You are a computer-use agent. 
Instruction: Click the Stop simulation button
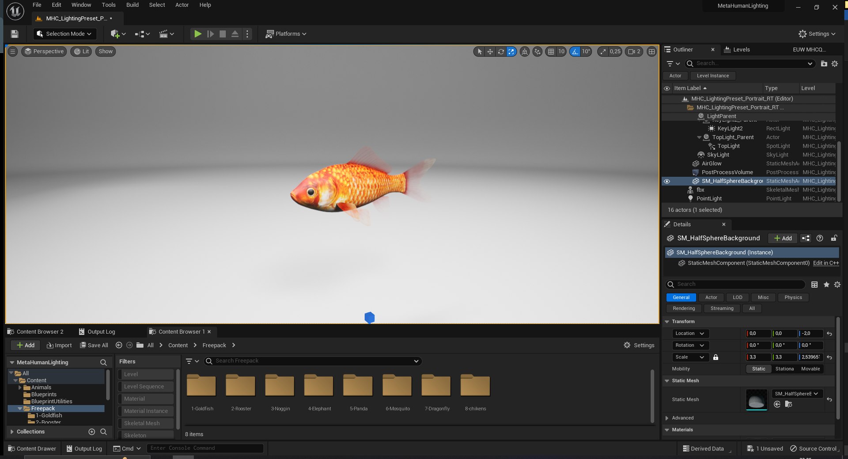point(223,34)
